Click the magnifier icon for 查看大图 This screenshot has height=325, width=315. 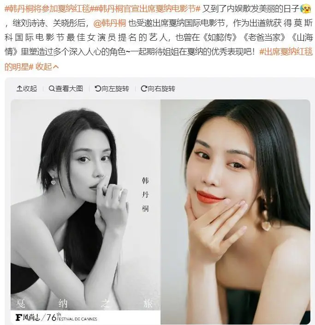tap(52, 89)
